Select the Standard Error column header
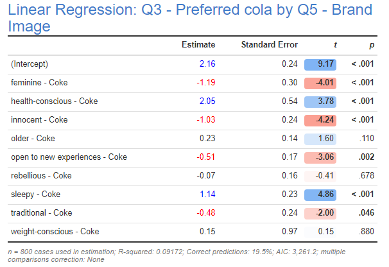 [269, 45]
